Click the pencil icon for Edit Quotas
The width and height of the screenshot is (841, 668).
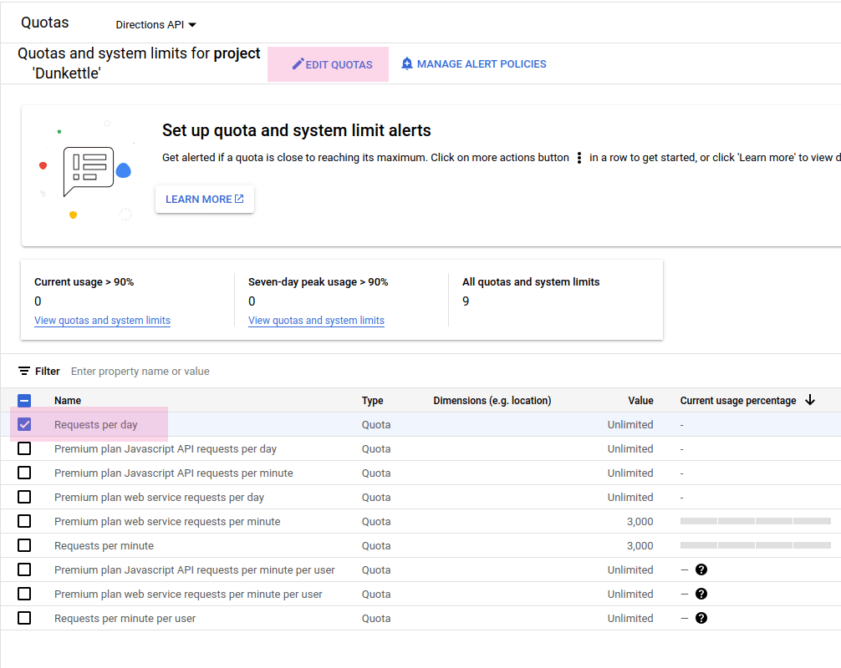click(298, 64)
